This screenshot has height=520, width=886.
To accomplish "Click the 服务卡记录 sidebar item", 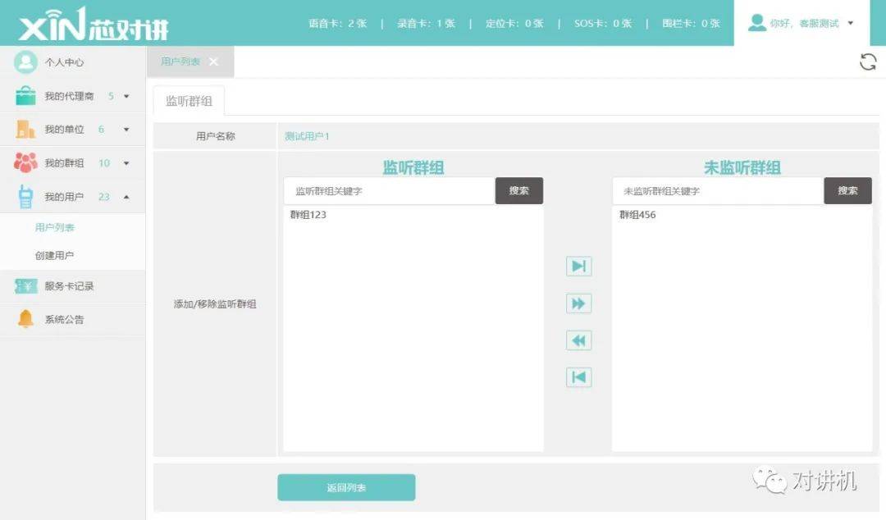I will (69, 286).
